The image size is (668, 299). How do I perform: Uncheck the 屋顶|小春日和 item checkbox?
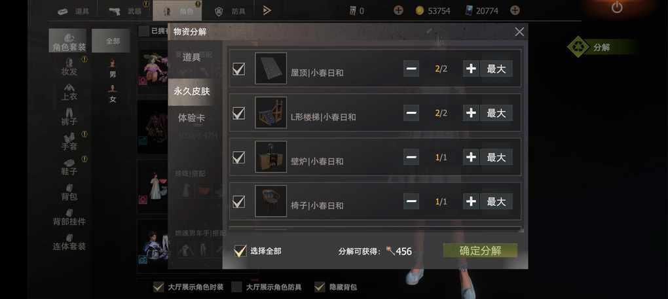coord(239,69)
